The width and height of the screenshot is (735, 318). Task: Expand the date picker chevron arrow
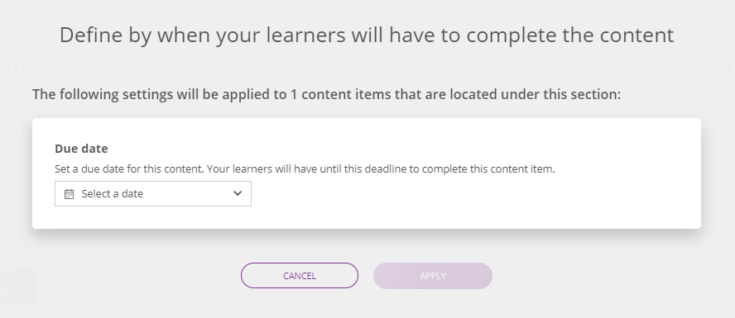238,193
